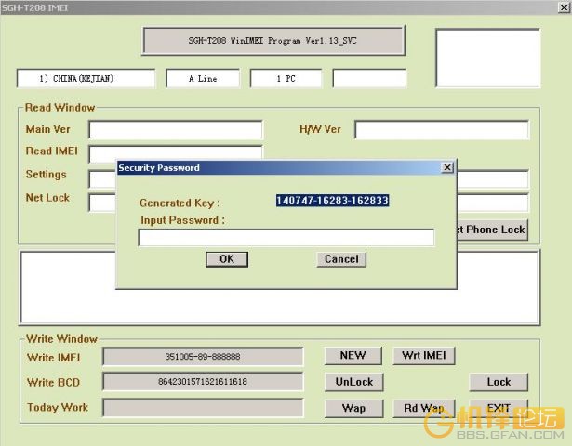
Task: Click the Lock button
Action: [x=499, y=382]
